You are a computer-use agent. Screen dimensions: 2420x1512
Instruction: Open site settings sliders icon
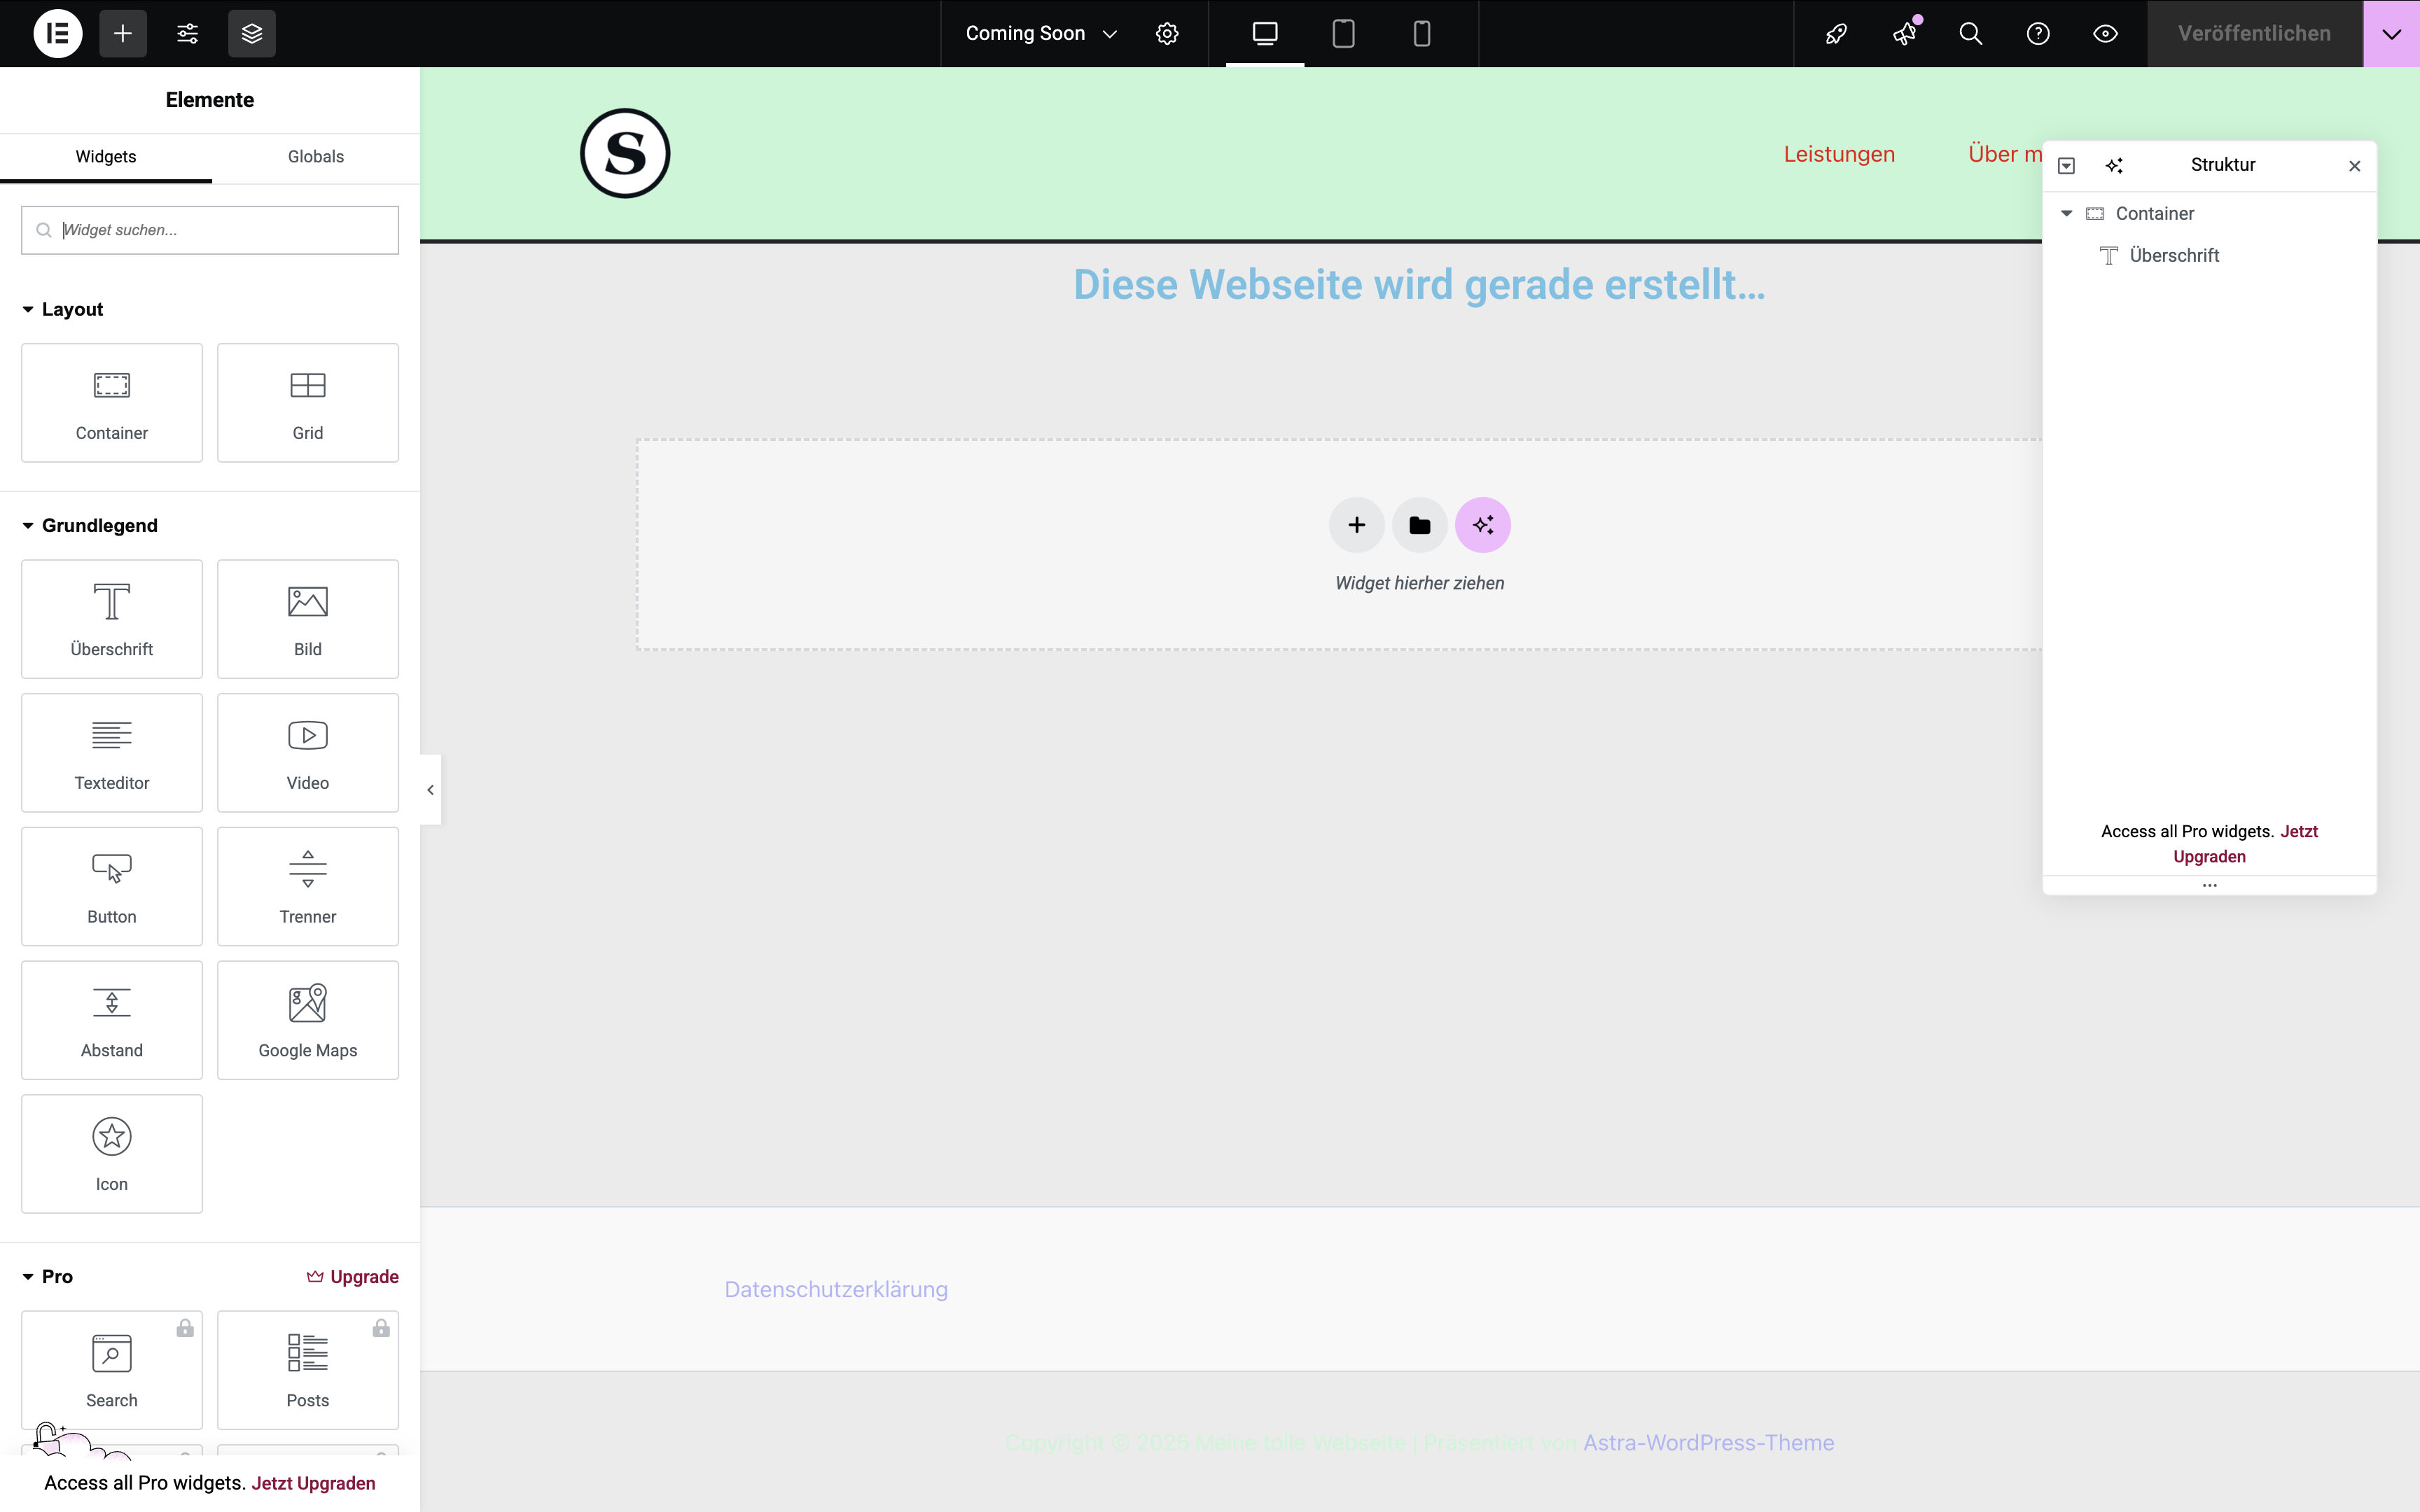[x=187, y=33]
